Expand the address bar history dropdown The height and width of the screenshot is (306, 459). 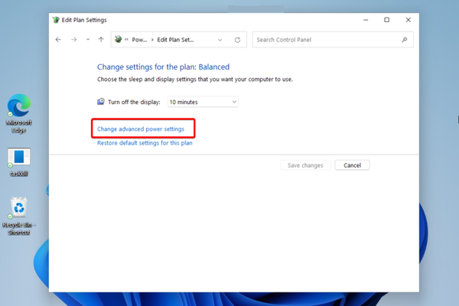point(220,40)
